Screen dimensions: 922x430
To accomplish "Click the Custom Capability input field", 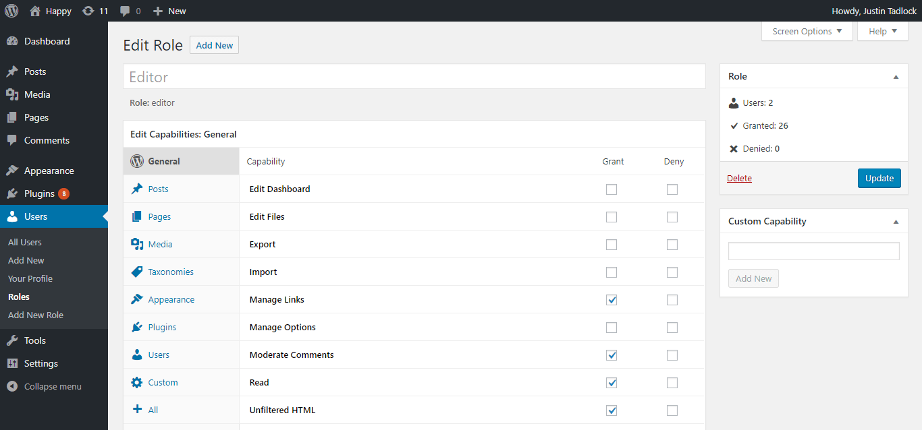I will pyautogui.click(x=813, y=251).
